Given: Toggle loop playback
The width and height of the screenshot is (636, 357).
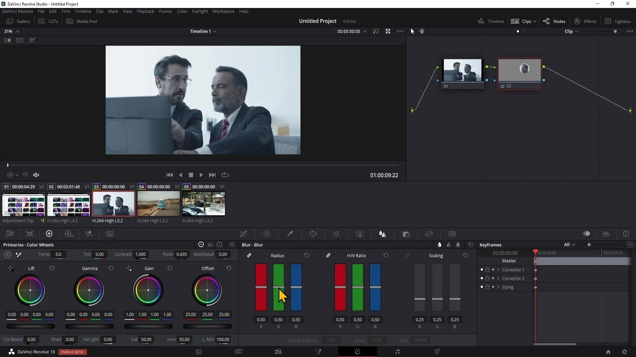Looking at the screenshot, I should [x=225, y=175].
